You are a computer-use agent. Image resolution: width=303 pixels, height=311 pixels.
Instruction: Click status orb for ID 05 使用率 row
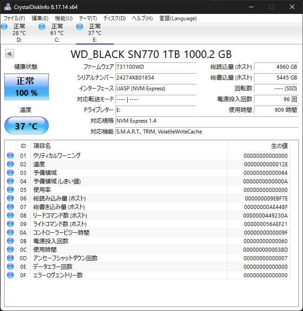pos(10,190)
